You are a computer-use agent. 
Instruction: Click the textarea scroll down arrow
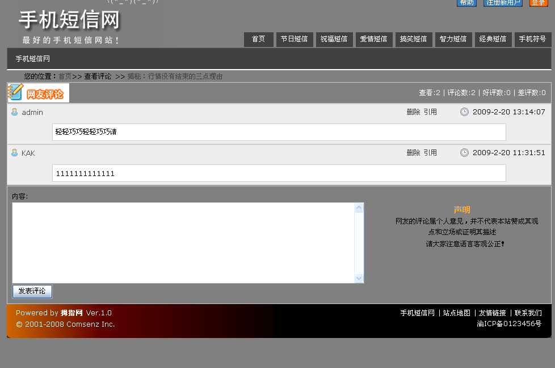click(x=359, y=279)
